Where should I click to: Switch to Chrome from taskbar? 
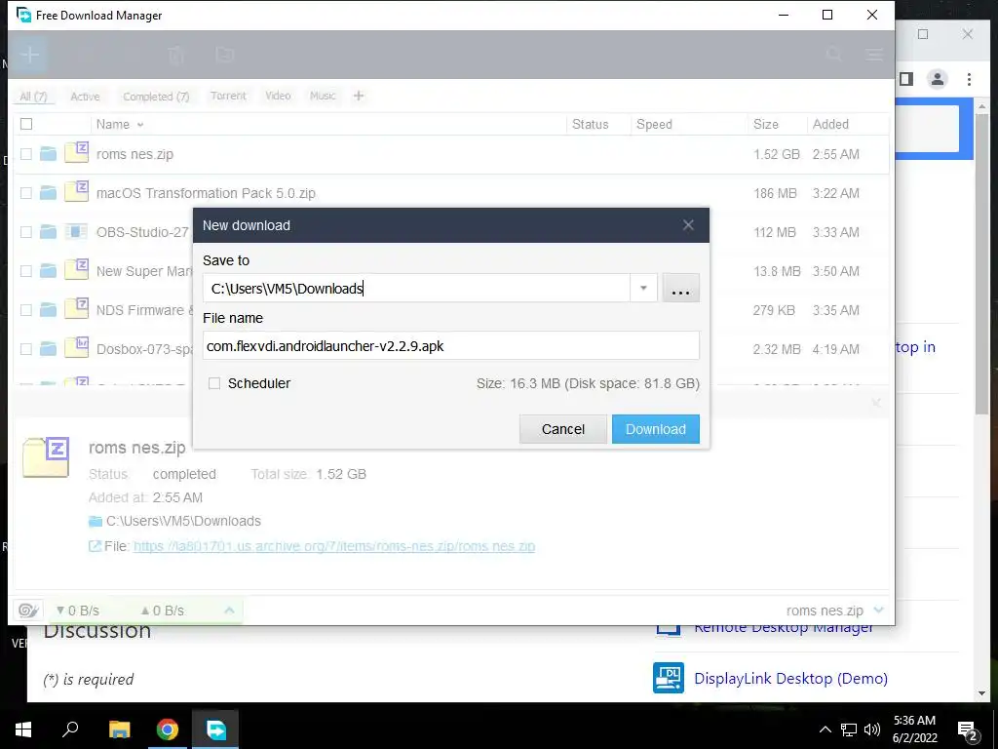[x=168, y=729]
